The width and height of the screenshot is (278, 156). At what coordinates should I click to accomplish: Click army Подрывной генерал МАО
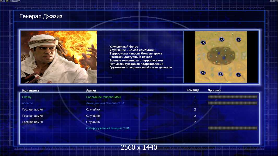tap(104, 97)
